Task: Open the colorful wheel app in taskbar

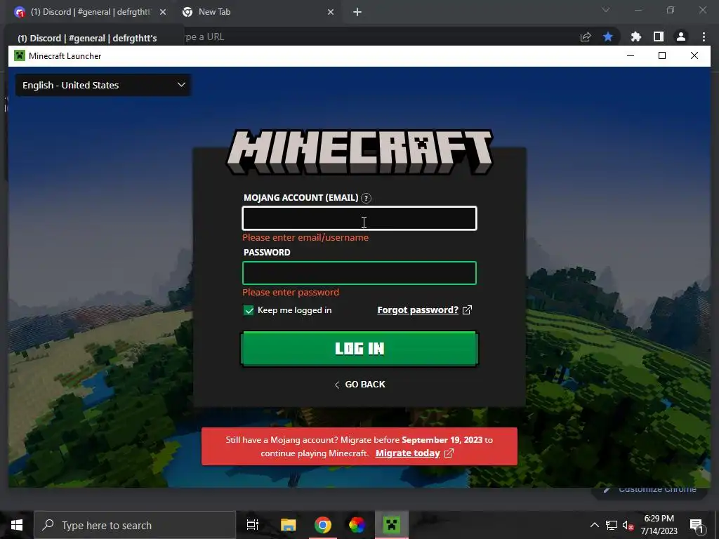Action: 357,525
